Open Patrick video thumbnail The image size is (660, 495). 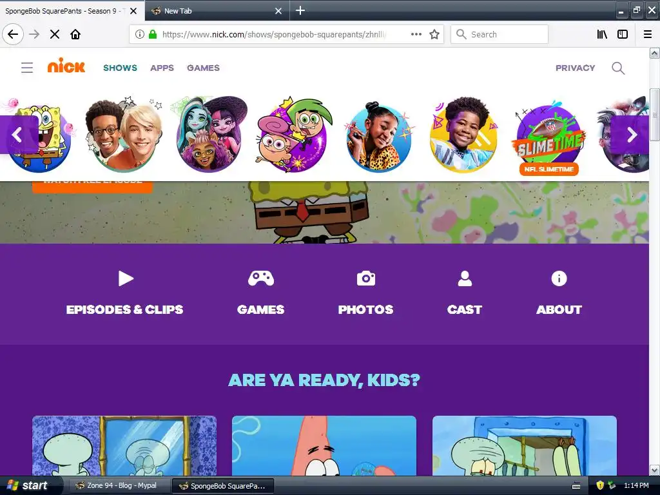pyautogui.click(x=324, y=445)
